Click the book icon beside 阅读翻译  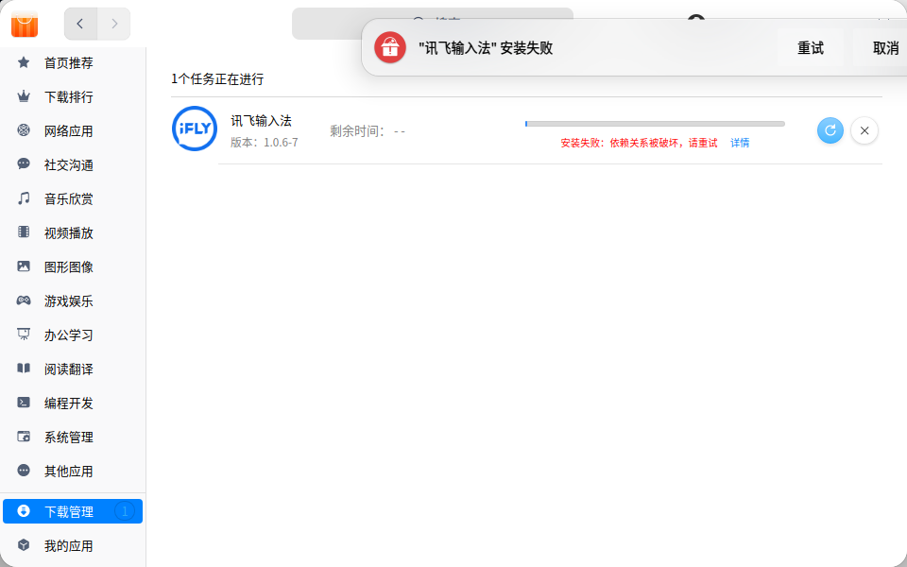(24, 368)
